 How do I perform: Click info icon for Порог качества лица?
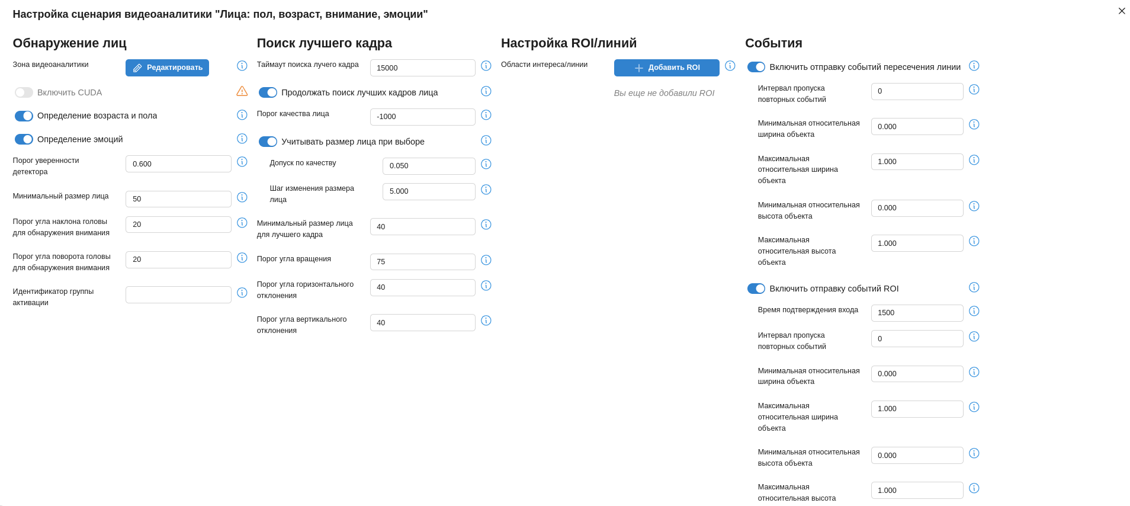[x=486, y=115]
